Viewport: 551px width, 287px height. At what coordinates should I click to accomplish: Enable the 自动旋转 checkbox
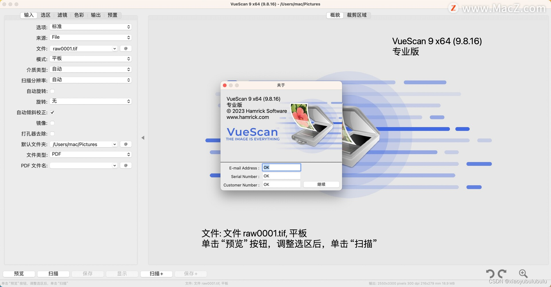tap(53, 91)
